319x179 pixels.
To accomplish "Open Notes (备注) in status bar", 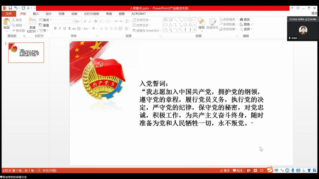I will point(225,171).
